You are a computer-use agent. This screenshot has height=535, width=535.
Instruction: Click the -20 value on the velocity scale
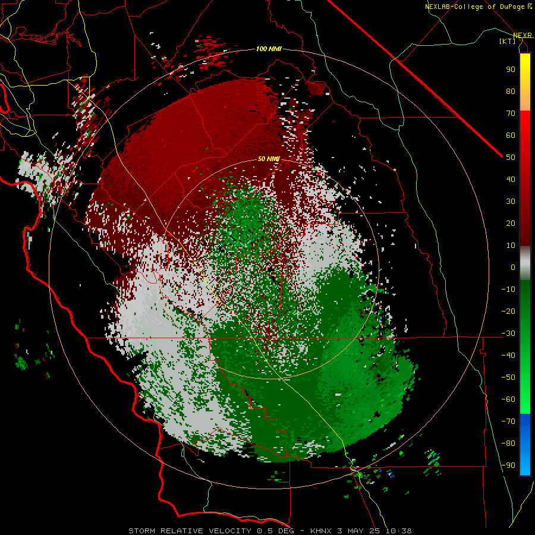(x=508, y=311)
